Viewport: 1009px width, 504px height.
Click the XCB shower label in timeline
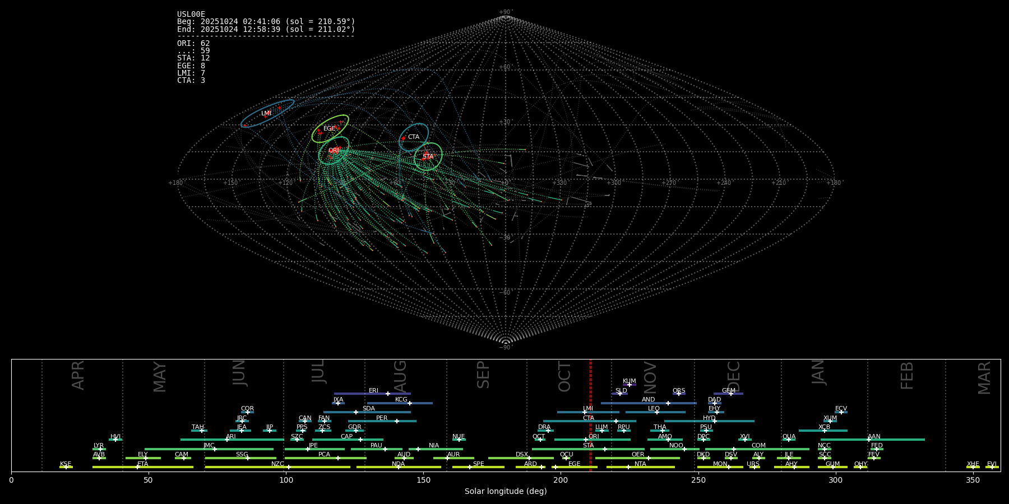click(824, 427)
